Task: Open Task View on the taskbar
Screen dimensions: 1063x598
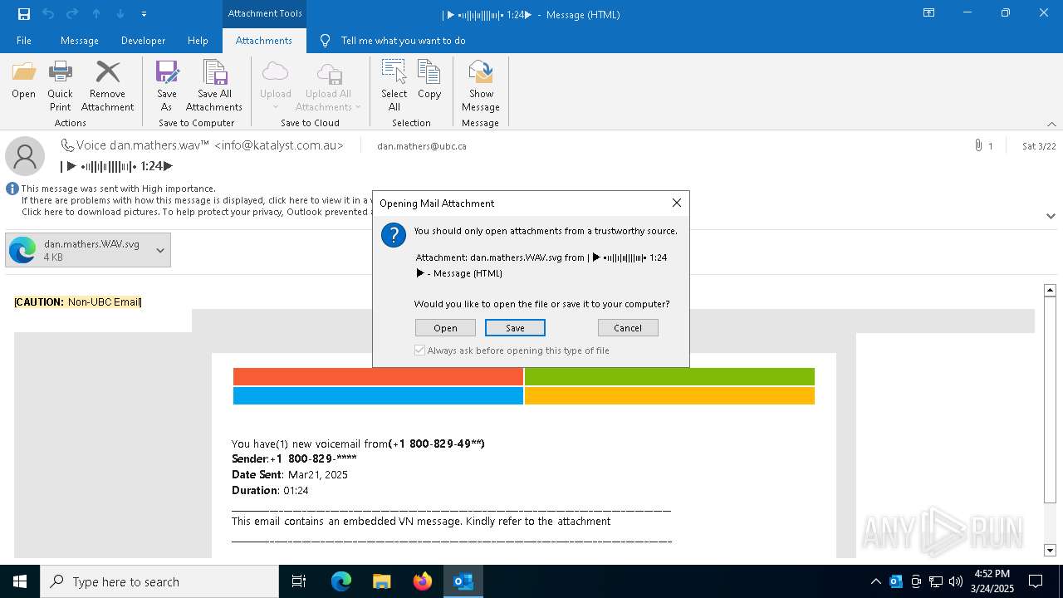Action: pyautogui.click(x=299, y=581)
